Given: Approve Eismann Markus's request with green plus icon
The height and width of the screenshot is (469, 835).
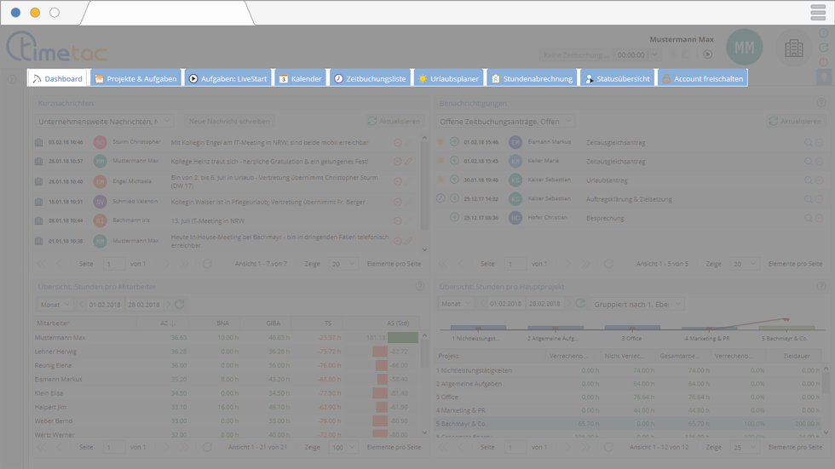Looking at the screenshot, I should point(454,142).
